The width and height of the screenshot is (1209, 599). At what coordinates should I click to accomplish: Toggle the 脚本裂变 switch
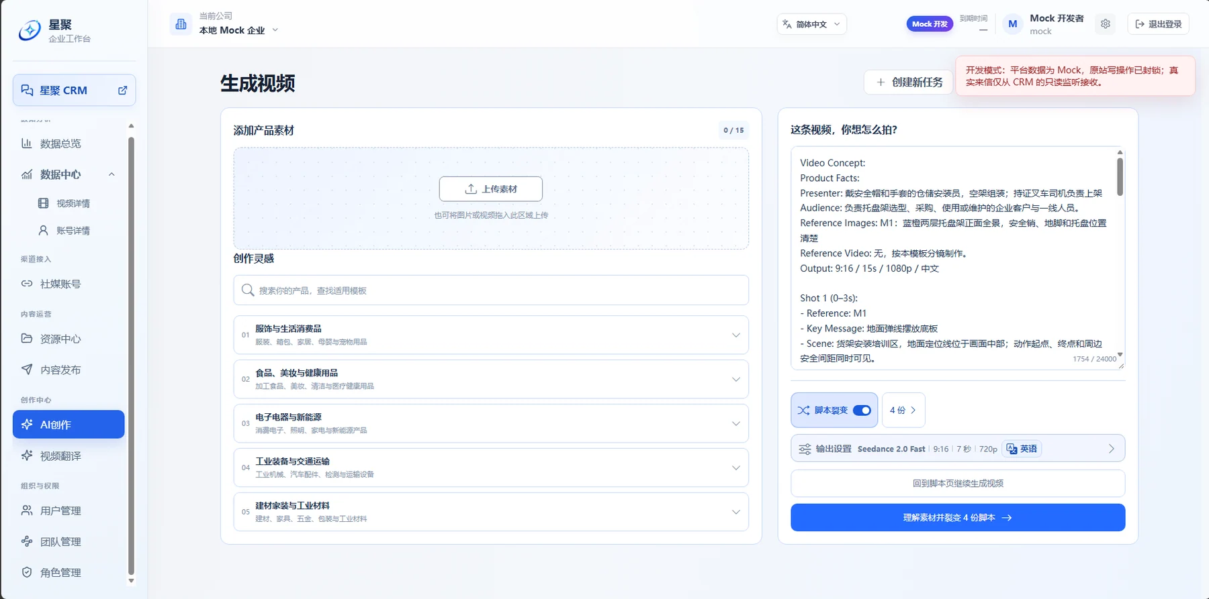pyautogui.click(x=862, y=411)
